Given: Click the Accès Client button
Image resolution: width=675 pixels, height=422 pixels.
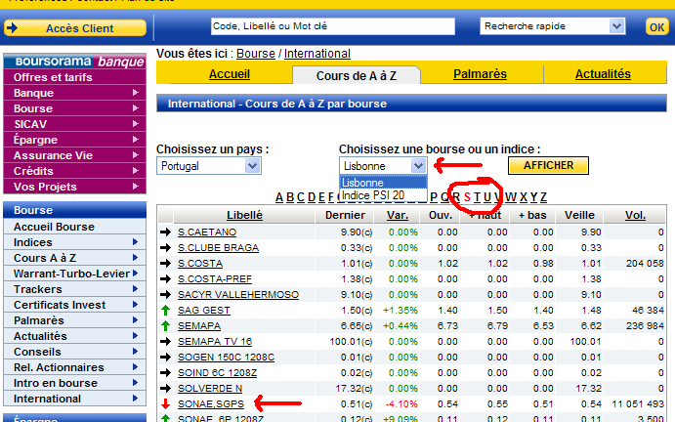Looking at the screenshot, I should (75, 28).
